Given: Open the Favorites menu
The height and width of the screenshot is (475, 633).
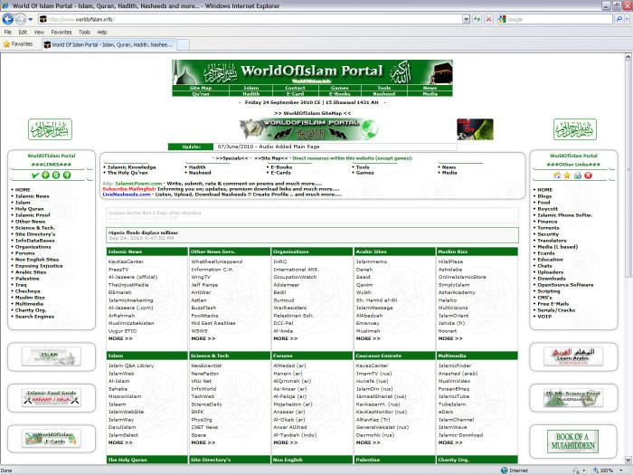Looking at the screenshot, I should point(61,32).
